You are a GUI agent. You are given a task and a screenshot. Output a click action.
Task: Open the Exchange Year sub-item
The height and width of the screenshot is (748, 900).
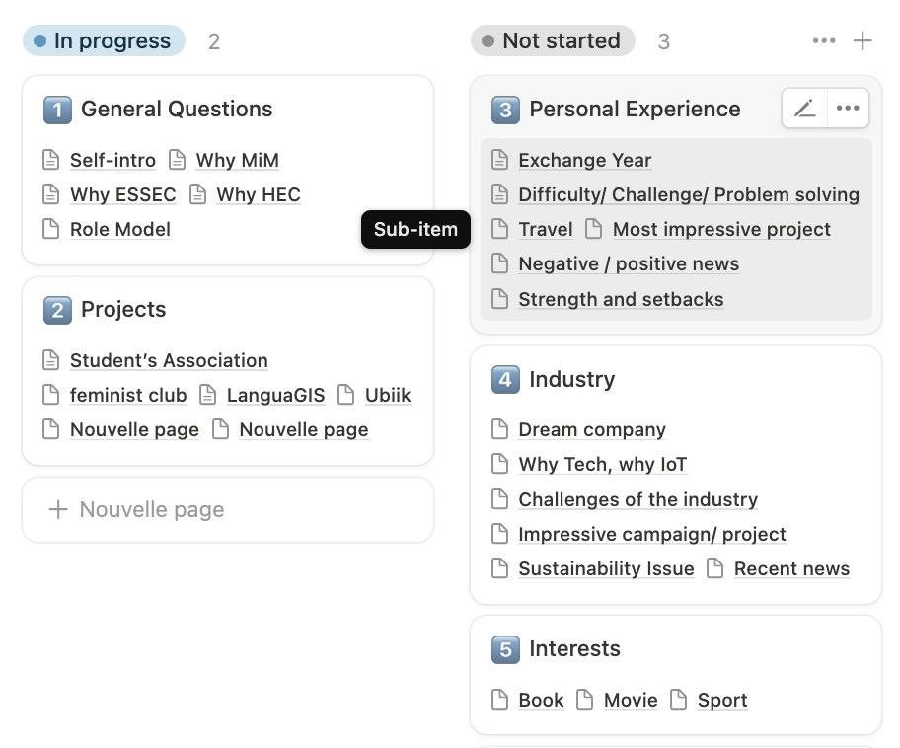(x=584, y=160)
